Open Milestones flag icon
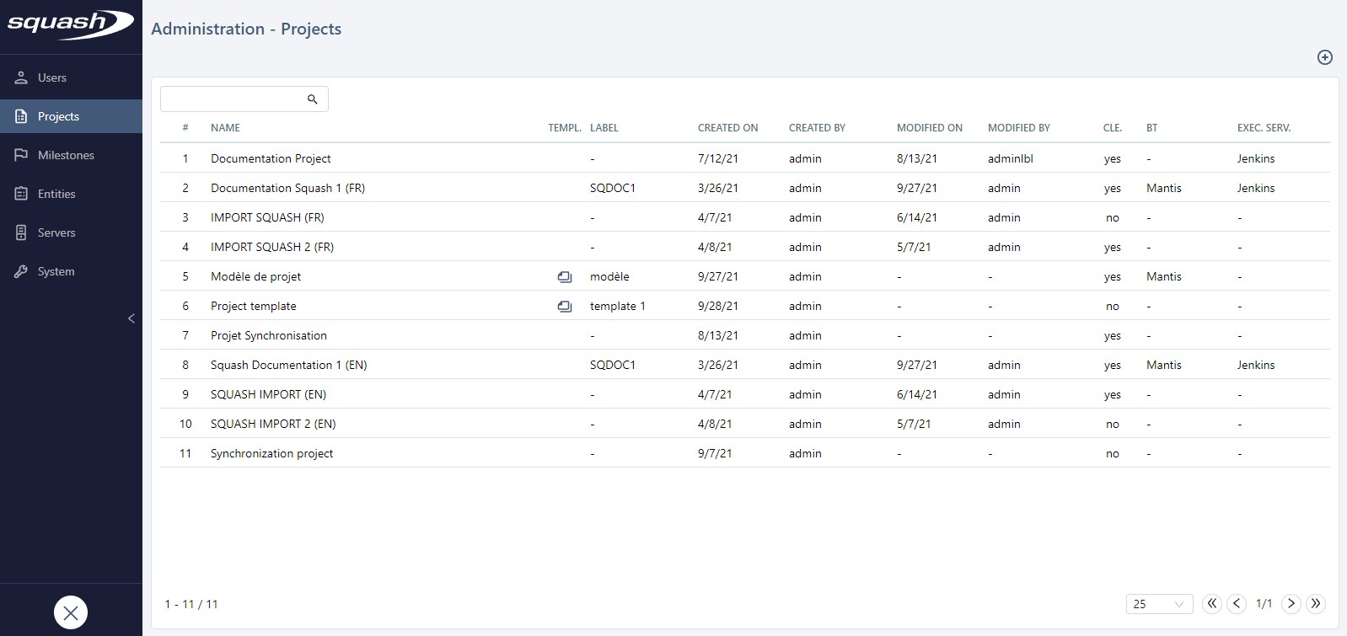The width and height of the screenshot is (1347, 636). coord(21,155)
